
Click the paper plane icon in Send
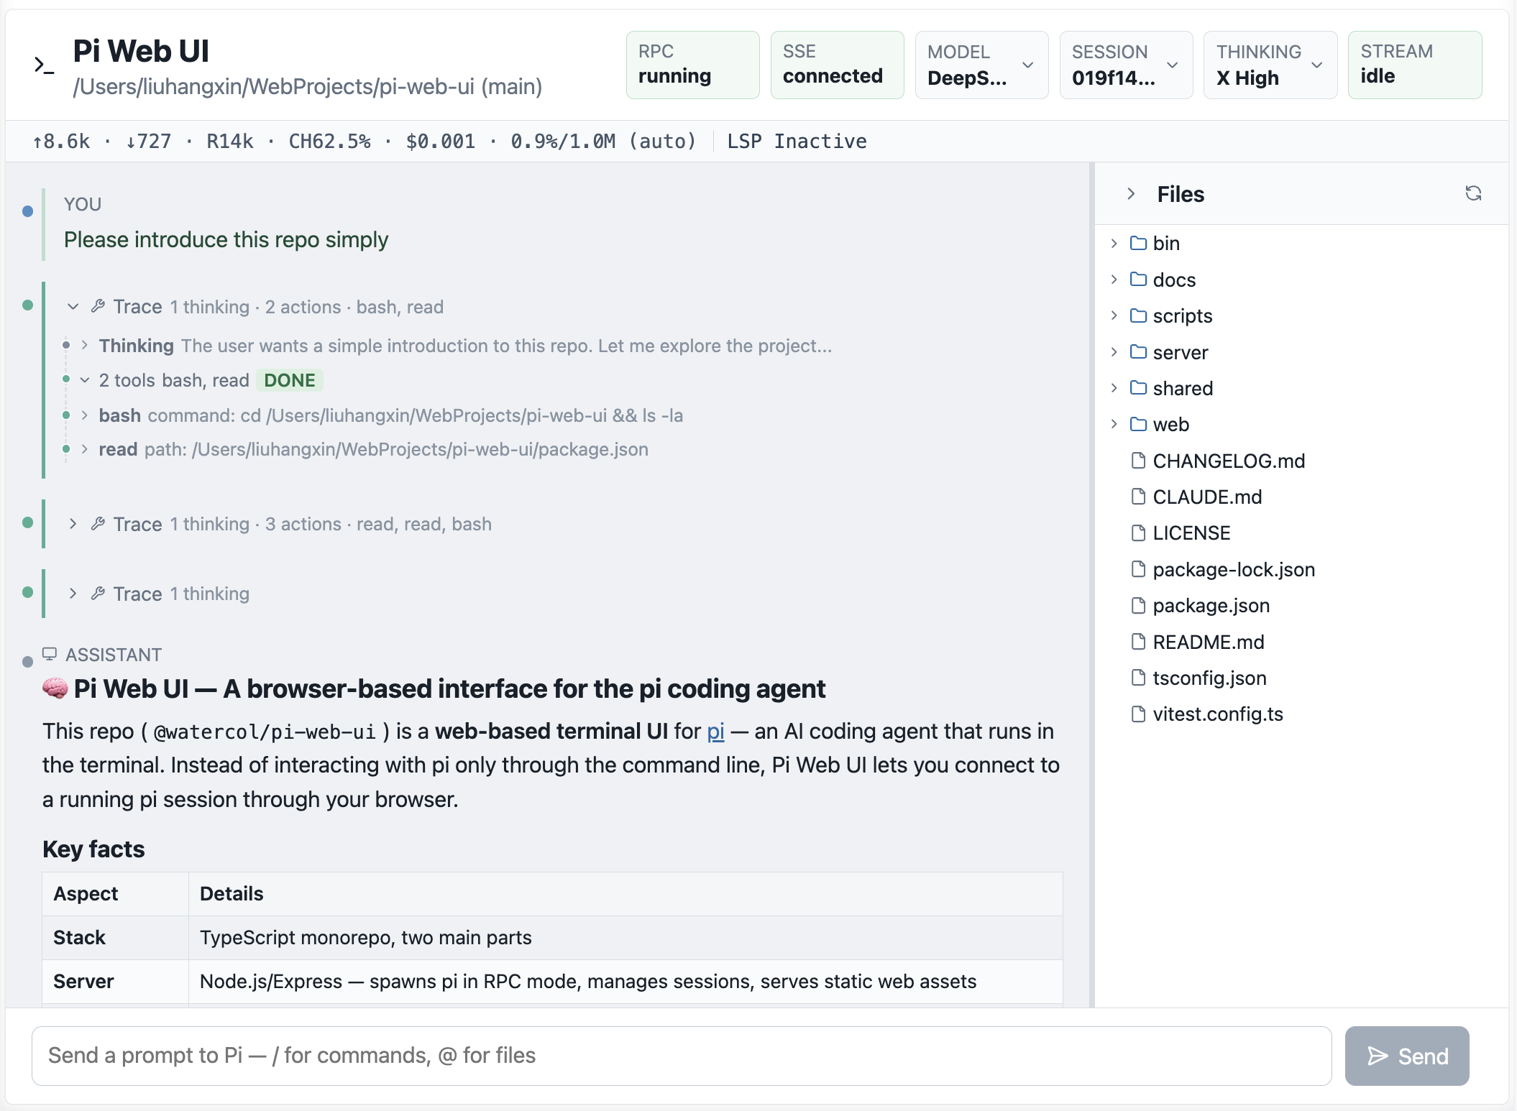click(1378, 1056)
